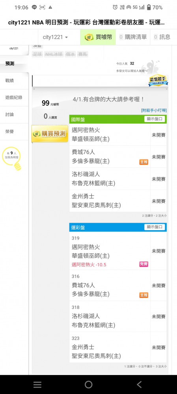The image size is (177, 394).
Task: Tap the Android back navigation arrow
Action: 139,385
